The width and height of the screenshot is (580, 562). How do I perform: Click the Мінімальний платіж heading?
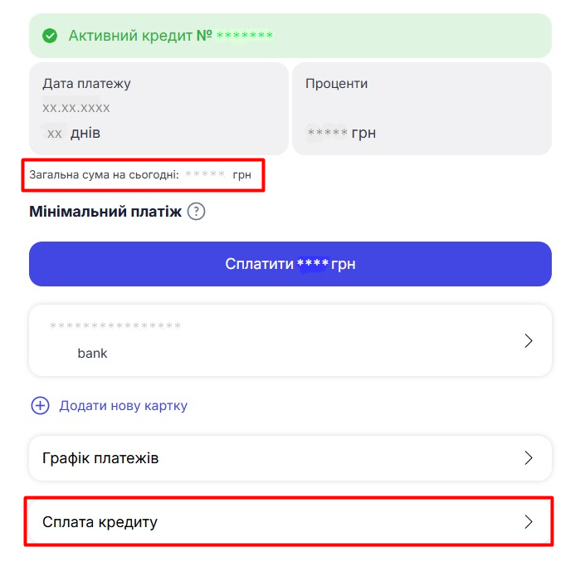tap(105, 212)
